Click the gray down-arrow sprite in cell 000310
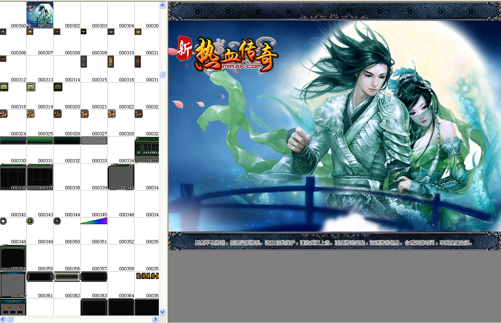Image resolution: width=501 pixels, height=323 pixels. [111, 32]
